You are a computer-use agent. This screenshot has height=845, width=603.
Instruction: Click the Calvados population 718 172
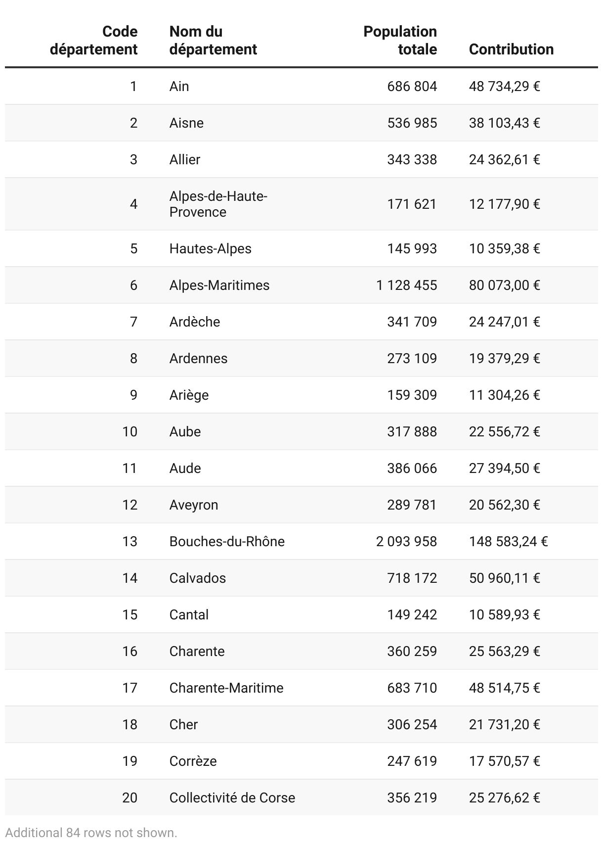(x=412, y=578)
